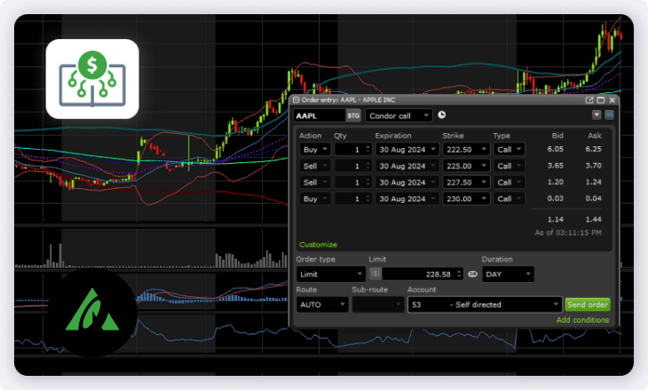Click the clock icon next to Condor call
648x390 pixels.
[442, 114]
